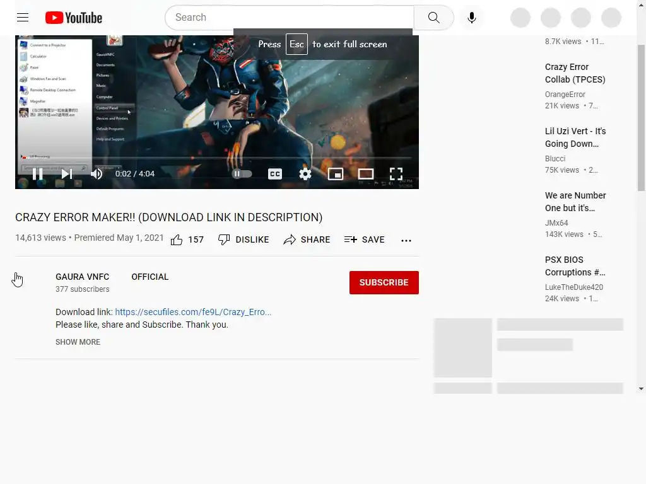Expand description with SHOW MORE
Image resolution: width=646 pixels, height=484 pixels.
coord(78,342)
